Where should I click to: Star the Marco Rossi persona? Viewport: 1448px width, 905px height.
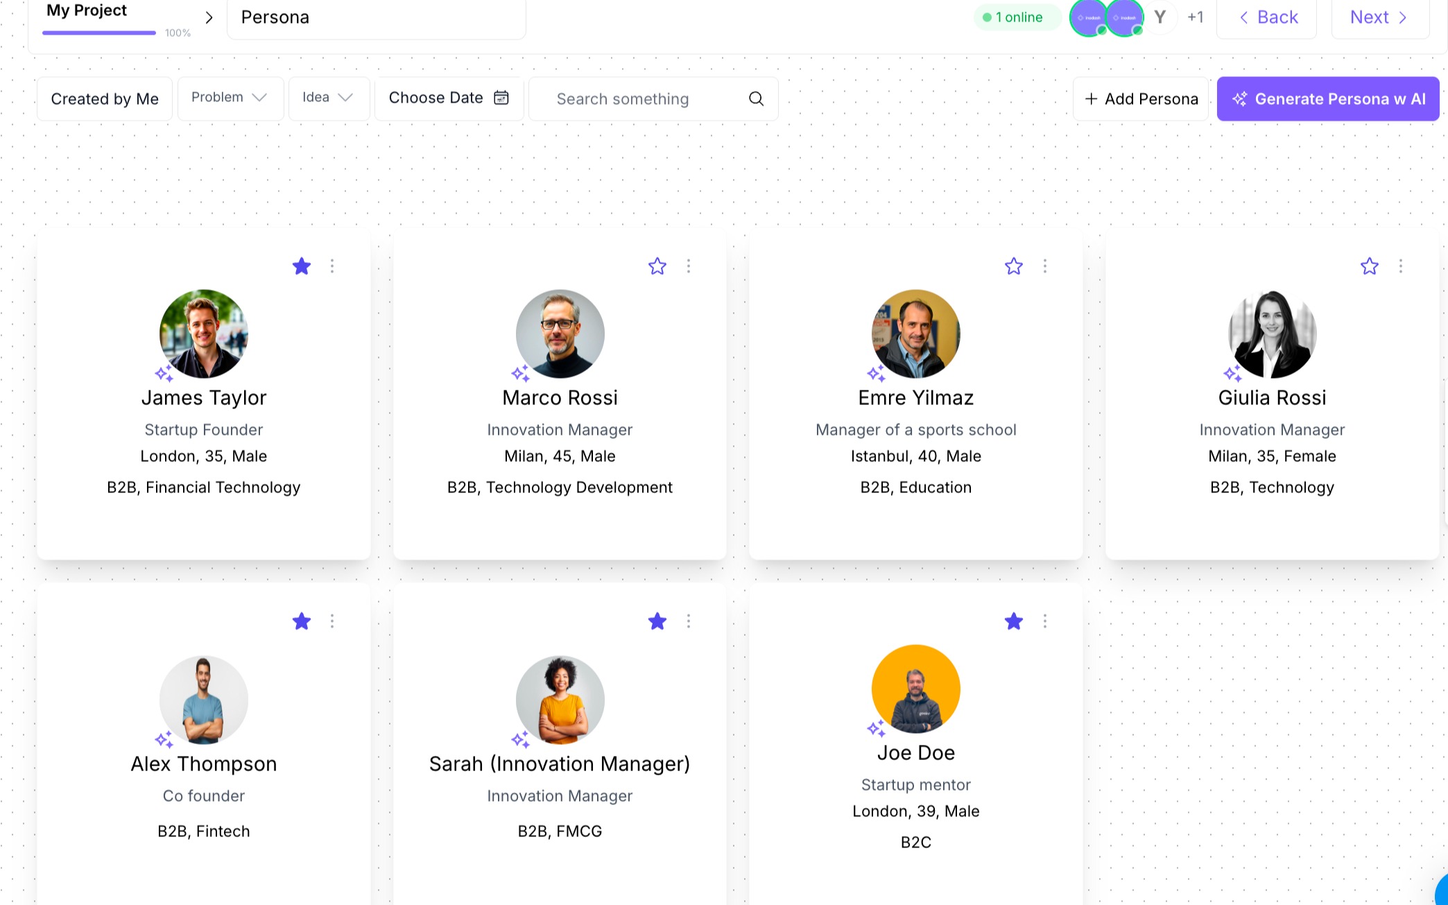point(657,266)
